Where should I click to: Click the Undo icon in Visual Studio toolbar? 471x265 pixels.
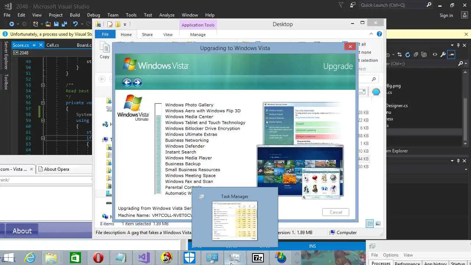pyautogui.click(x=75, y=24)
